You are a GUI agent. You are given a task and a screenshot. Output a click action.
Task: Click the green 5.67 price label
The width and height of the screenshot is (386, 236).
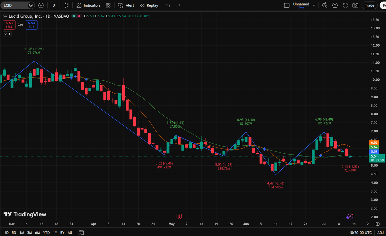pos(374,147)
